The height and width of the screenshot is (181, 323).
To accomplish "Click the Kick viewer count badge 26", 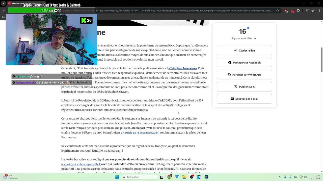I will coord(86,20).
